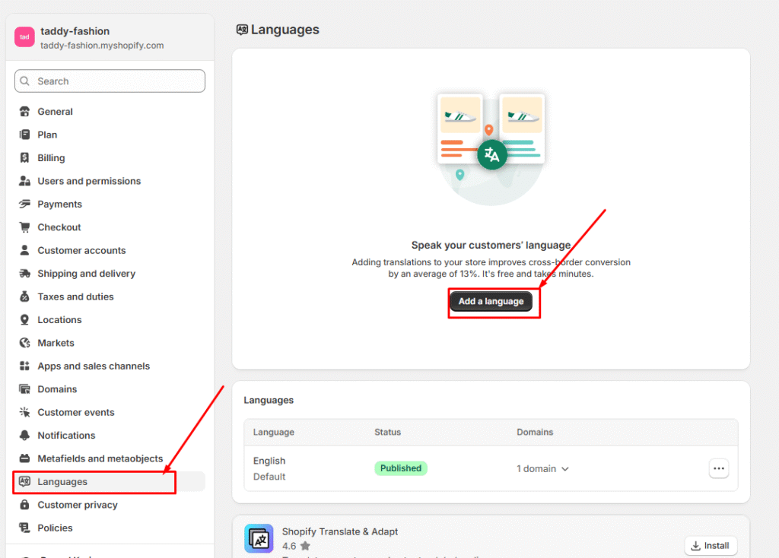
Task: Click the Notifications bell icon
Action: click(x=24, y=436)
